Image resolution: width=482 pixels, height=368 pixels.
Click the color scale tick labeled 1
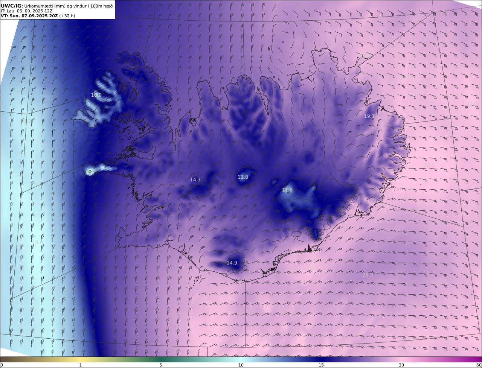click(80, 365)
